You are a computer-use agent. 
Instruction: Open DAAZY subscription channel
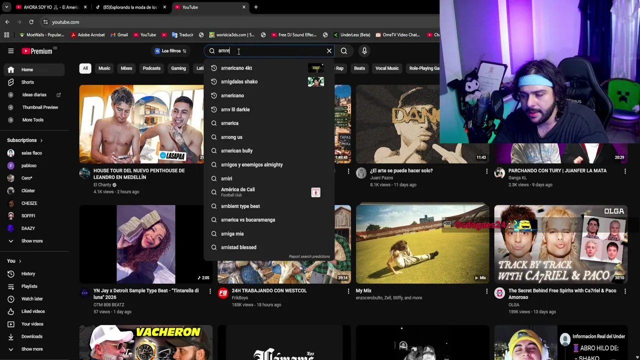click(34, 228)
